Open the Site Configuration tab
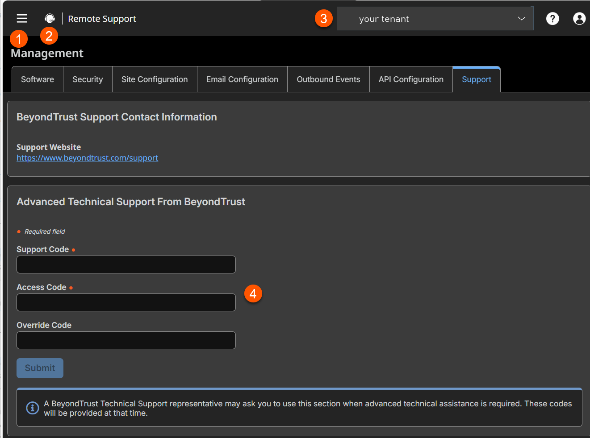 pos(155,79)
